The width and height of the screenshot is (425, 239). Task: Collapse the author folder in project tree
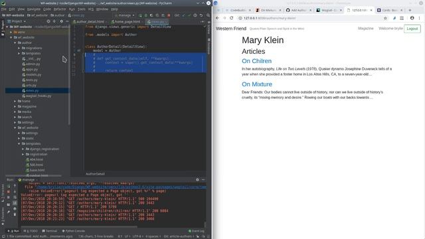pos(15,42)
